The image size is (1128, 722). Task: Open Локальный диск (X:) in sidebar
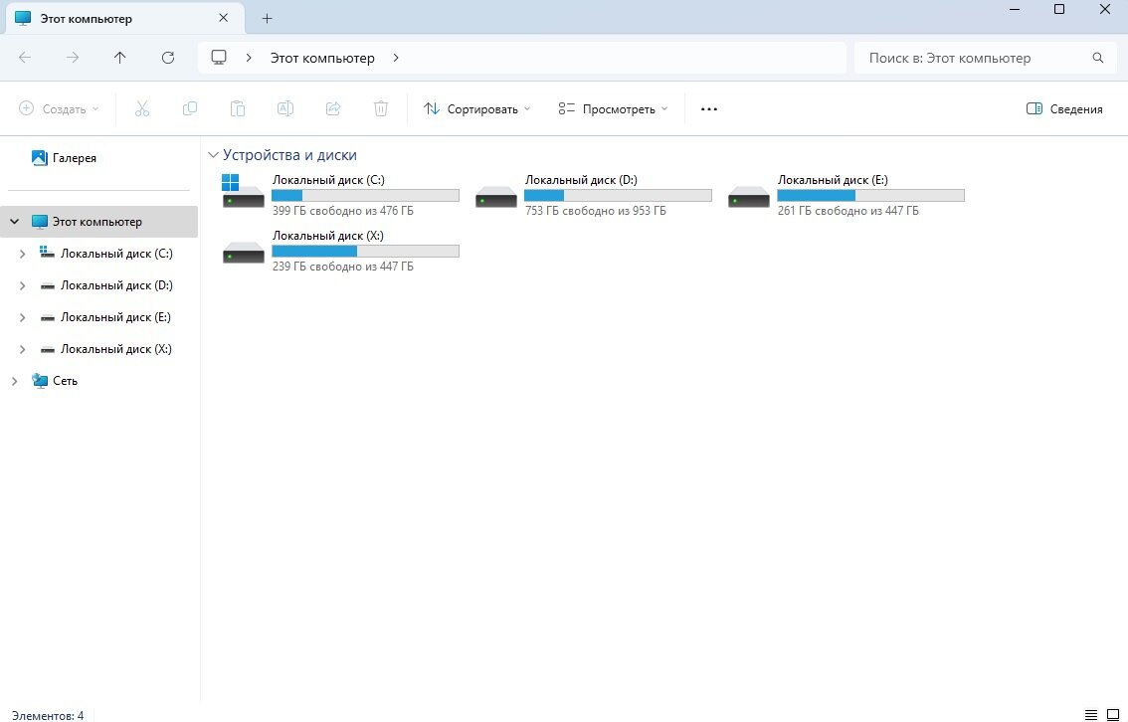pos(115,349)
